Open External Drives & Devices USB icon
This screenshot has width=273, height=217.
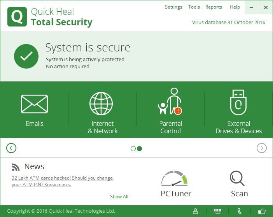pos(238,102)
